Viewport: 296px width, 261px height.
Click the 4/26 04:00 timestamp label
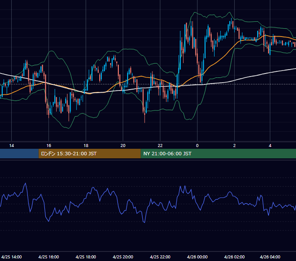270,257
